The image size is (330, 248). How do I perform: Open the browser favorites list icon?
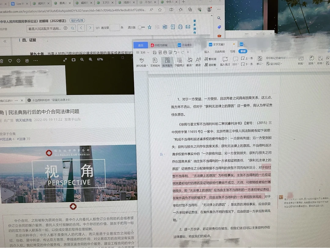coord(181,9)
